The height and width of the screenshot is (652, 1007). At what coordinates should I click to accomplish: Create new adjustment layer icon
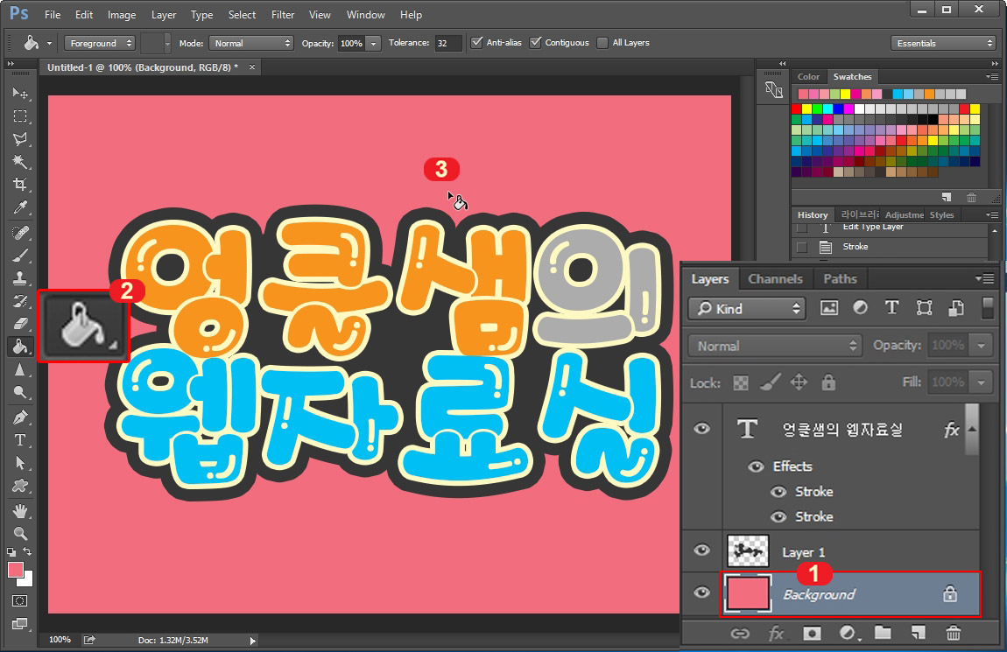click(x=849, y=634)
